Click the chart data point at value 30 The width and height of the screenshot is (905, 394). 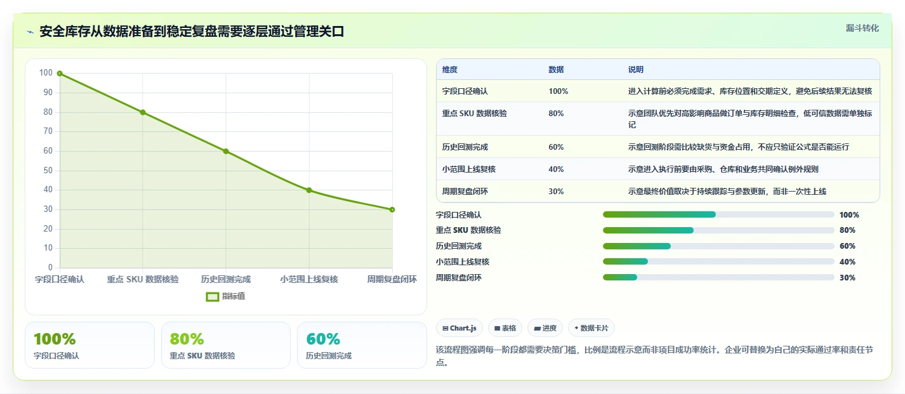(392, 209)
